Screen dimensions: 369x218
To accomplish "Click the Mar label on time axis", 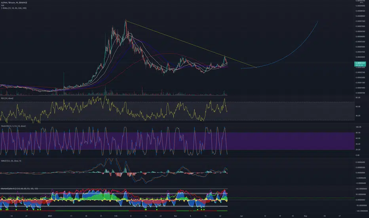I will [175, 216].
